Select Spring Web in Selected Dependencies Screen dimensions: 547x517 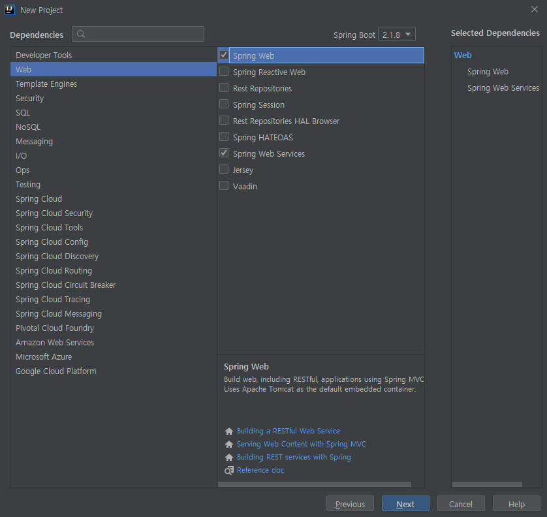[488, 72]
